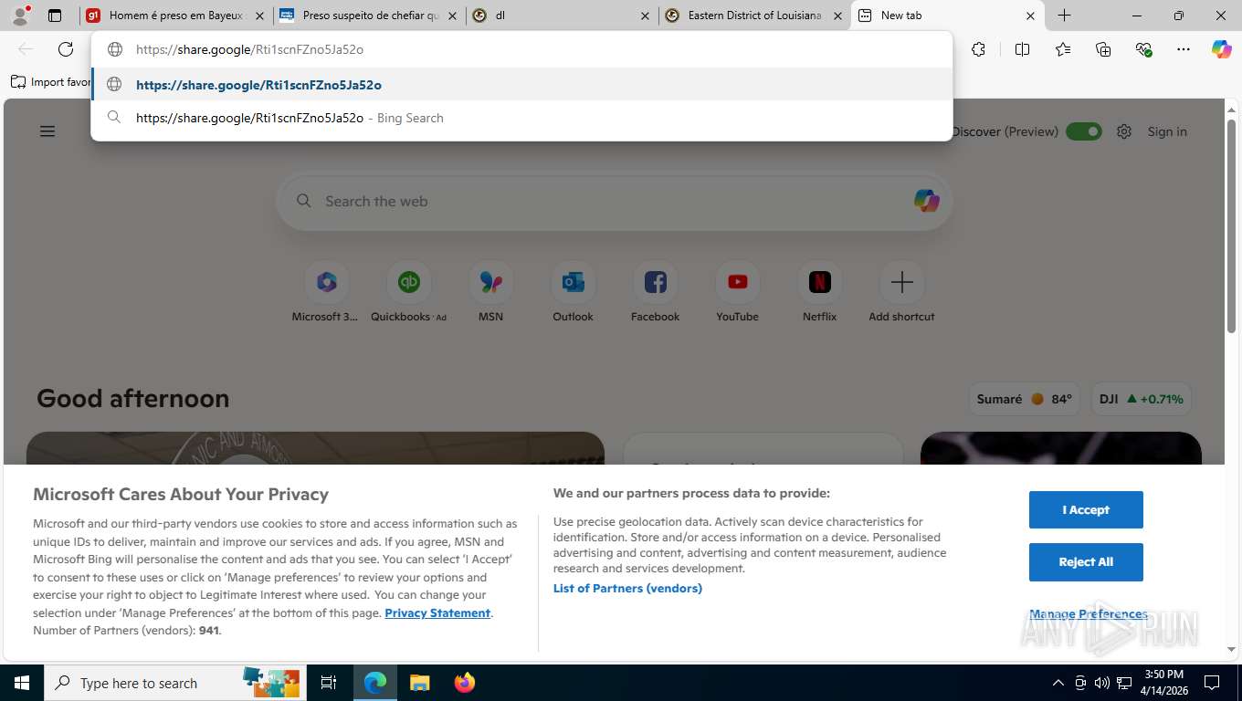Close the Homem é preso em Bayeux tab
Viewport: 1242px width, 701px height.
coord(259,16)
